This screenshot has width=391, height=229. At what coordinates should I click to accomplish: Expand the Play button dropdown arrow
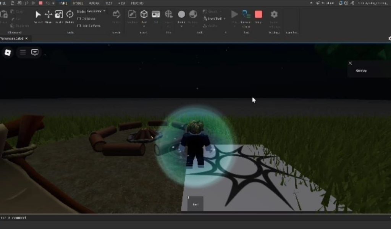click(234, 26)
